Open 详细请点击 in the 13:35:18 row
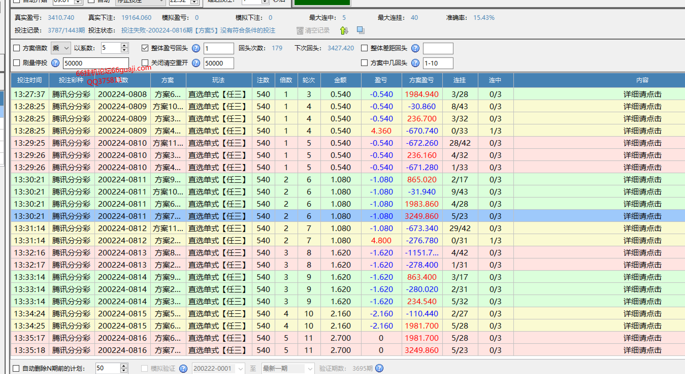The width and height of the screenshot is (685, 374). point(642,350)
